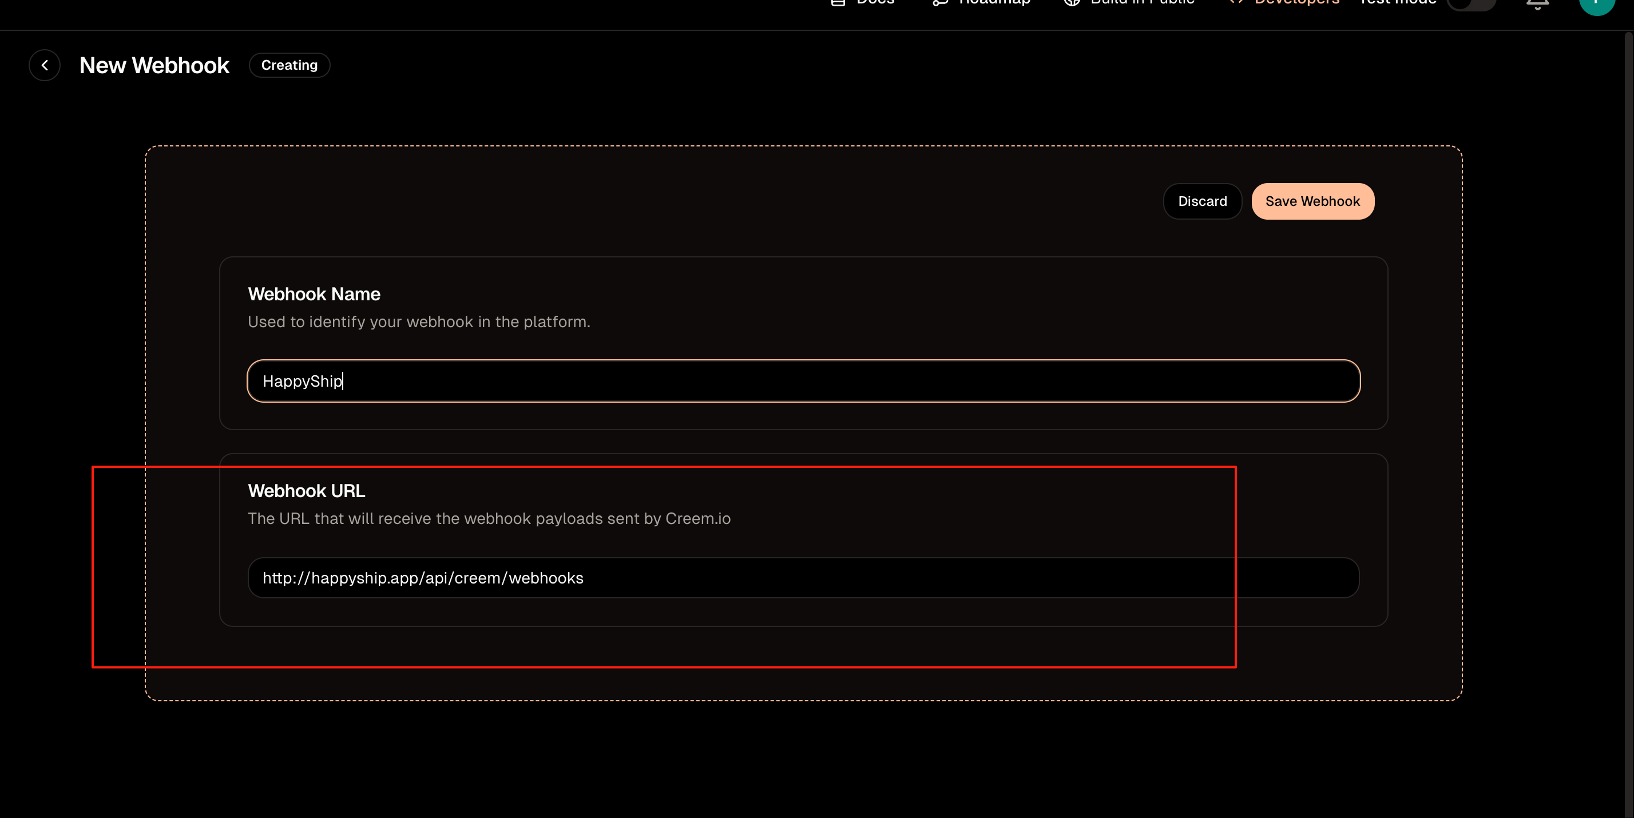Image resolution: width=1634 pixels, height=818 pixels.
Task: Click the Discard button
Action: (1202, 202)
